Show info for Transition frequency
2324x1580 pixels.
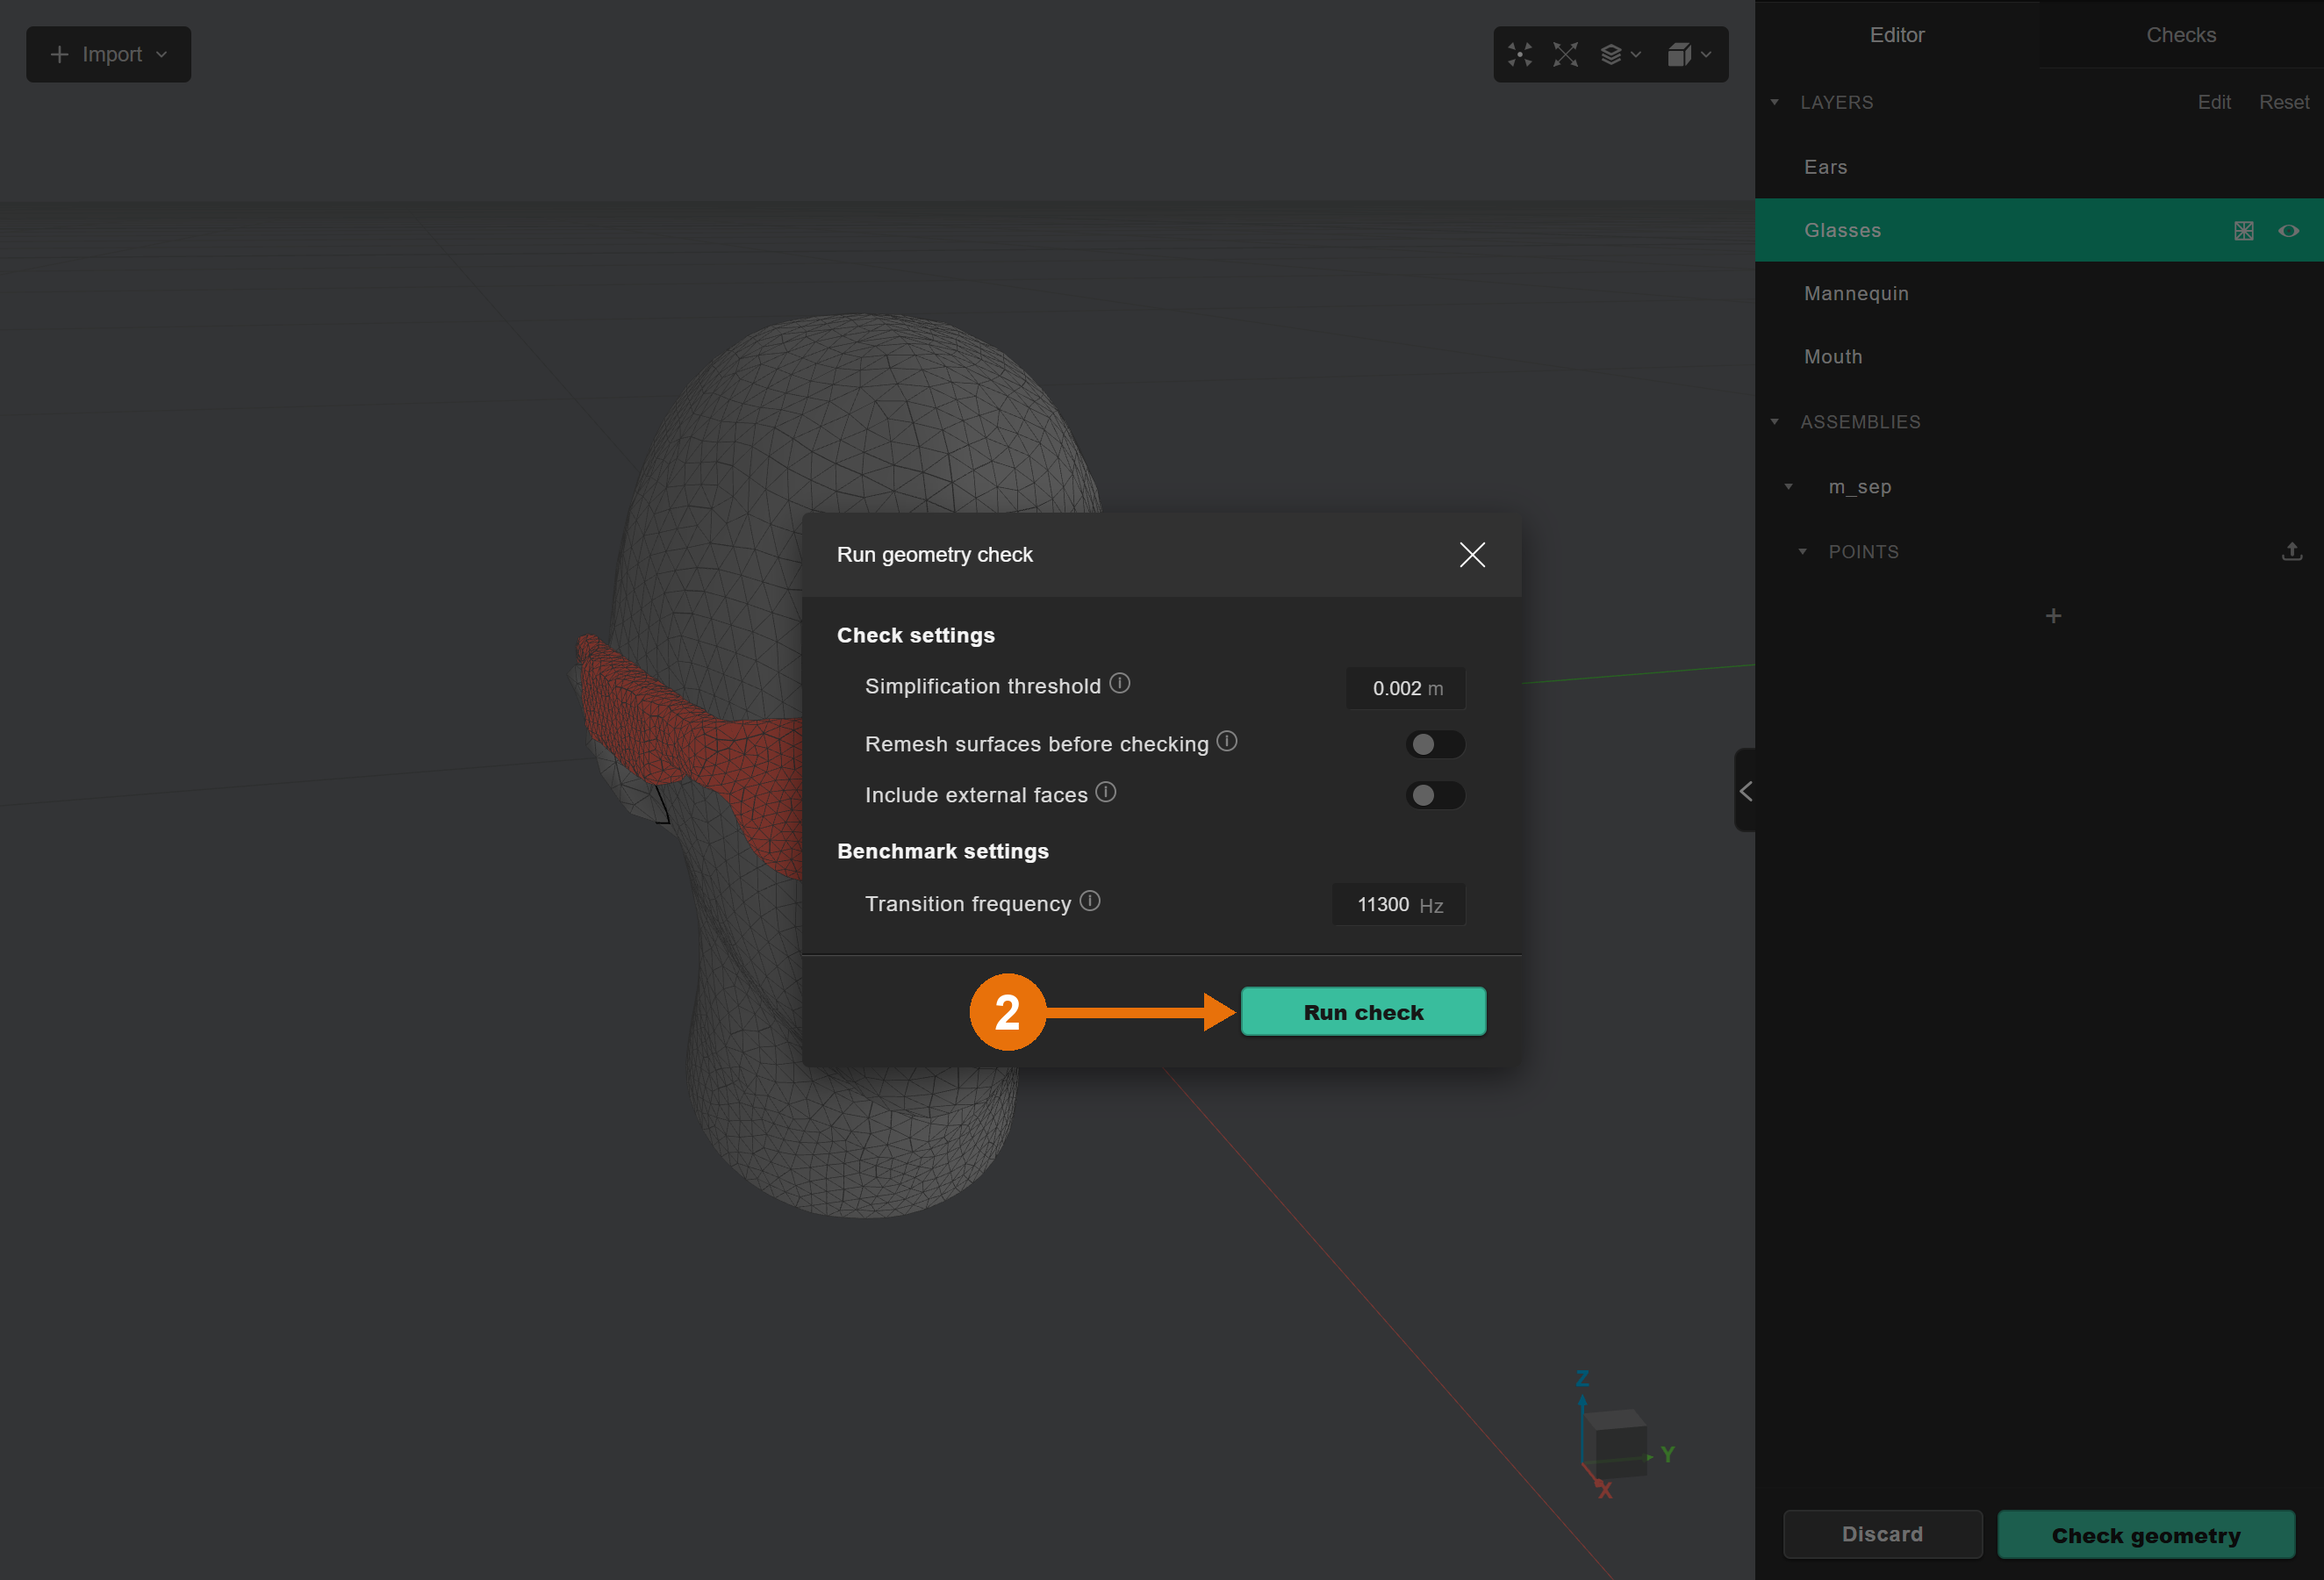point(1089,901)
